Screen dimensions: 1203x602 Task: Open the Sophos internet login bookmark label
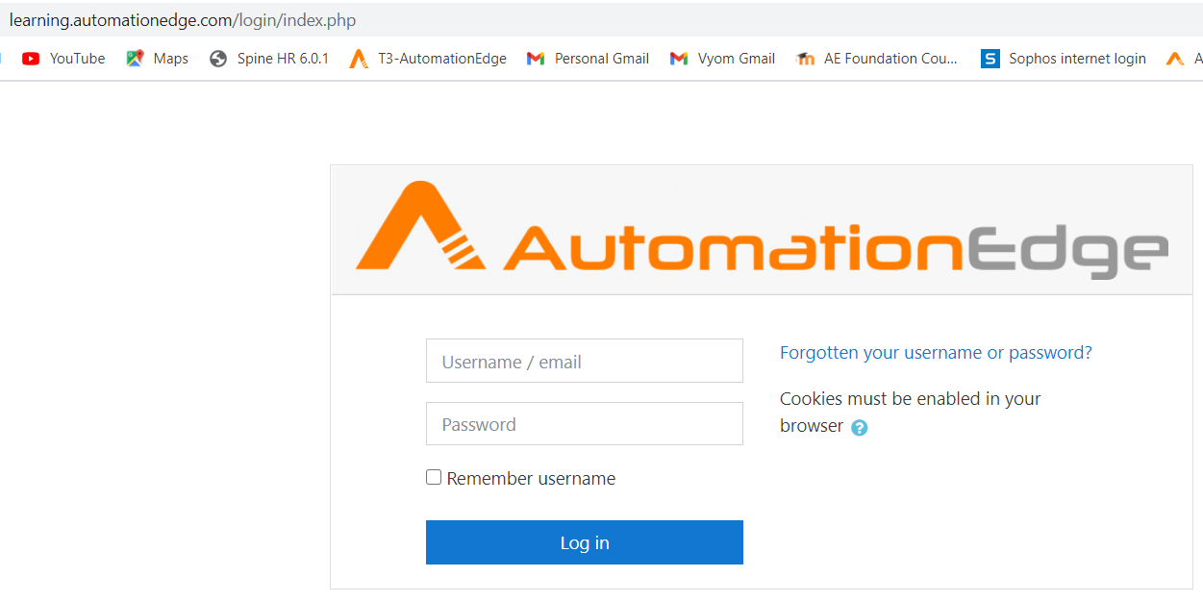click(x=1077, y=59)
